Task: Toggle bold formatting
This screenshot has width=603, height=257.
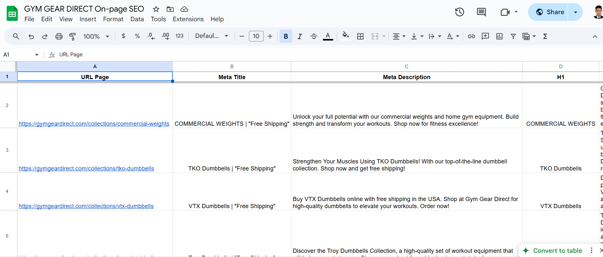Action: point(286,36)
